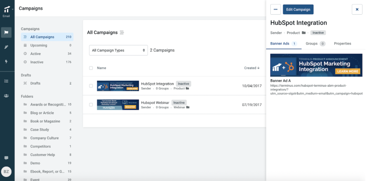Viewport: 368px width, 181px height.
Task: Close the HubSpot Integration side panel
Action: 357,9
